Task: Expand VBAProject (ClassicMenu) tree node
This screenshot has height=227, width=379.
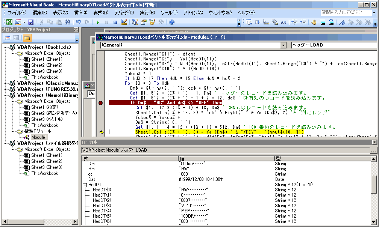Action: [5, 83]
